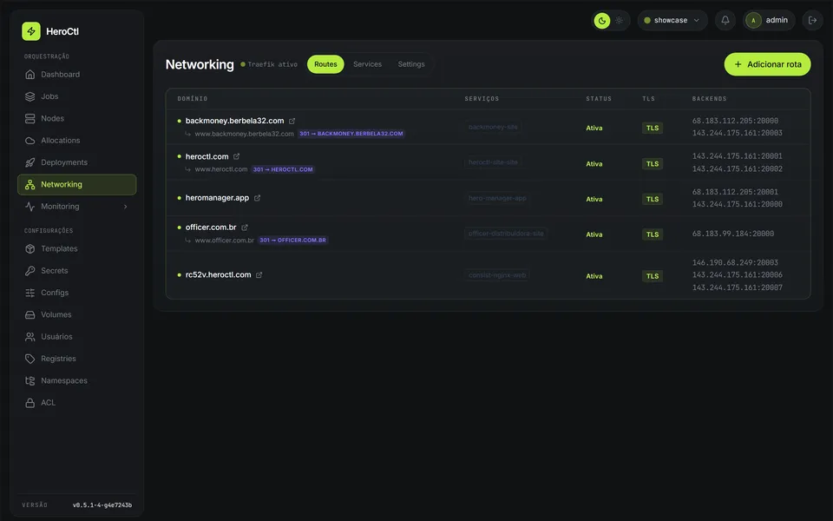Click the domain name heromanager.app

pos(217,198)
